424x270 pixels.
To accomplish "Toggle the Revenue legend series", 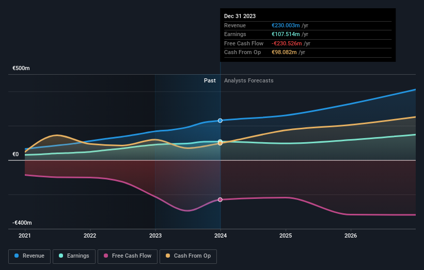I will 29,256.
